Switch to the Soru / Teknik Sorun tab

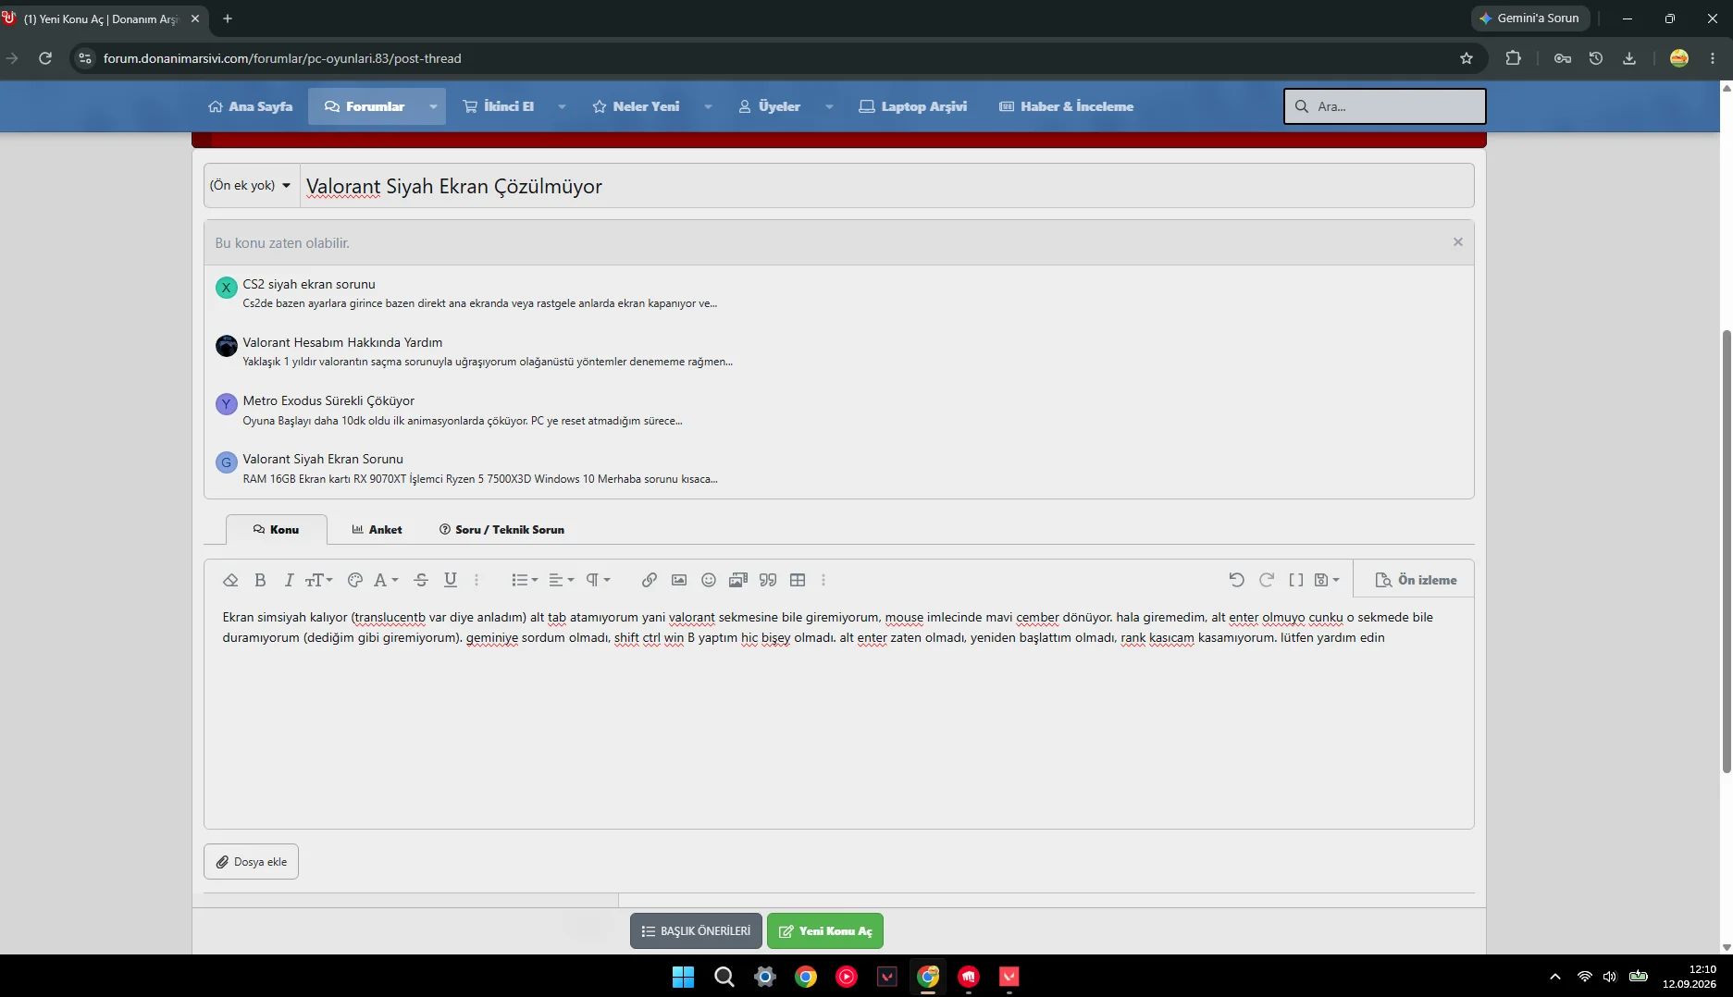[501, 530]
